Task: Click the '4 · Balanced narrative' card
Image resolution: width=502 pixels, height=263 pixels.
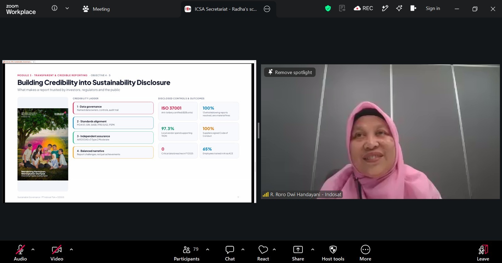Action: point(113,152)
